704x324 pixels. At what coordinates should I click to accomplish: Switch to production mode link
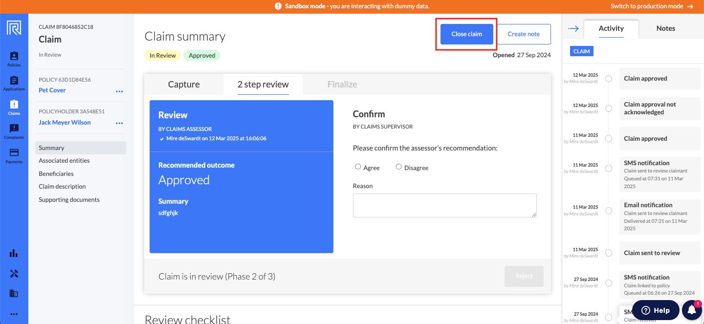pos(652,6)
